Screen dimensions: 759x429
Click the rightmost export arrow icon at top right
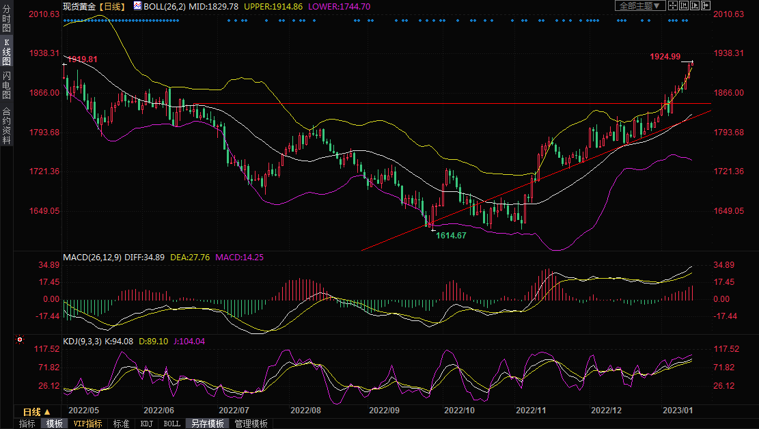706,5
